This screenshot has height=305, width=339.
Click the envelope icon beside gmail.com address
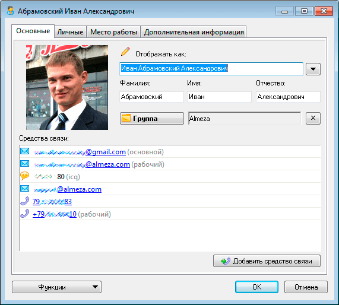pos(25,151)
